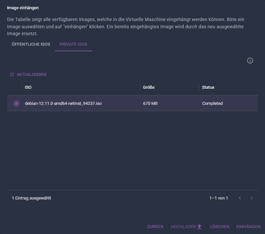The height and width of the screenshot is (234, 265).
Task: Go back using the Zurück button
Action: [155, 226]
